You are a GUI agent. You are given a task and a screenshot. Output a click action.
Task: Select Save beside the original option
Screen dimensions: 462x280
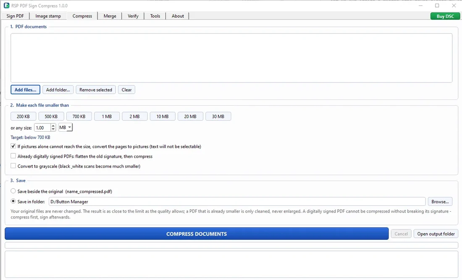coord(13,191)
